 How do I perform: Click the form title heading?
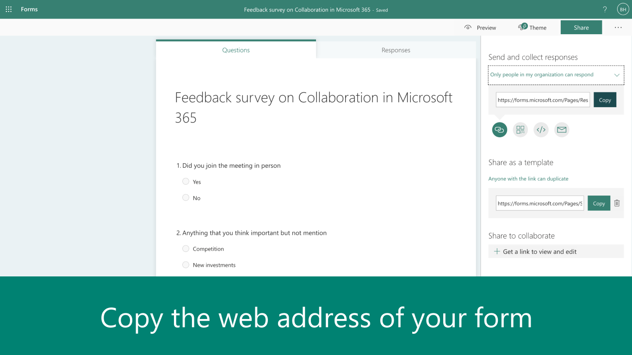(314, 107)
